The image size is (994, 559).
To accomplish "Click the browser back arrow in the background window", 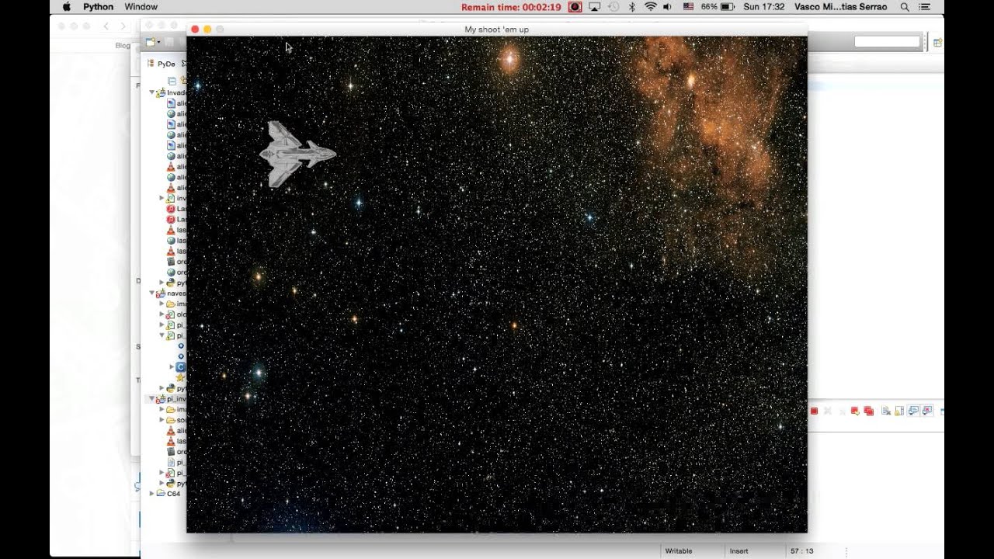I will pyautogui.click(x=106, y=26).
